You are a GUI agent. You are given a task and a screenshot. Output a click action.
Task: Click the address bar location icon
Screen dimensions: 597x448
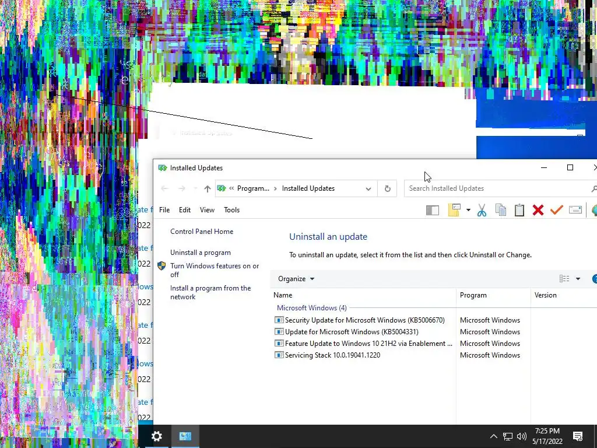click(x=222, y=188)
